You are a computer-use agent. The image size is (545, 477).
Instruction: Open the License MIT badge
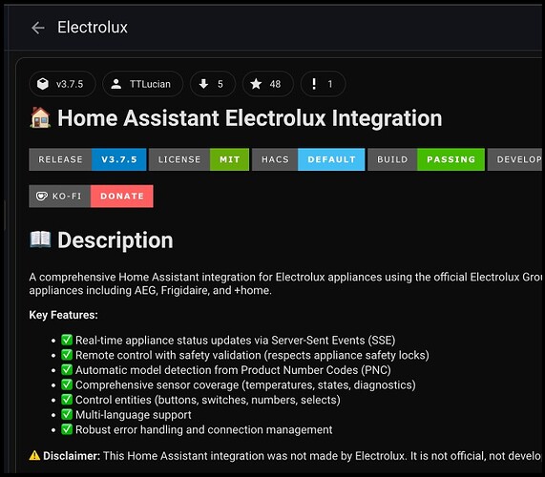pos(199,159)
